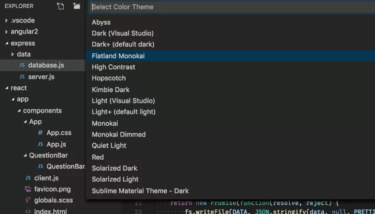Screen dimensions: 375x214
Task: Apply Sublime Material Theme - Dark
Action: (x=230, y=191)
